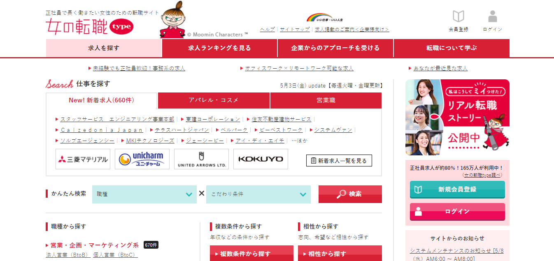
Task: Open the 三菱マテリアル company logo
Action: (83, 159)
